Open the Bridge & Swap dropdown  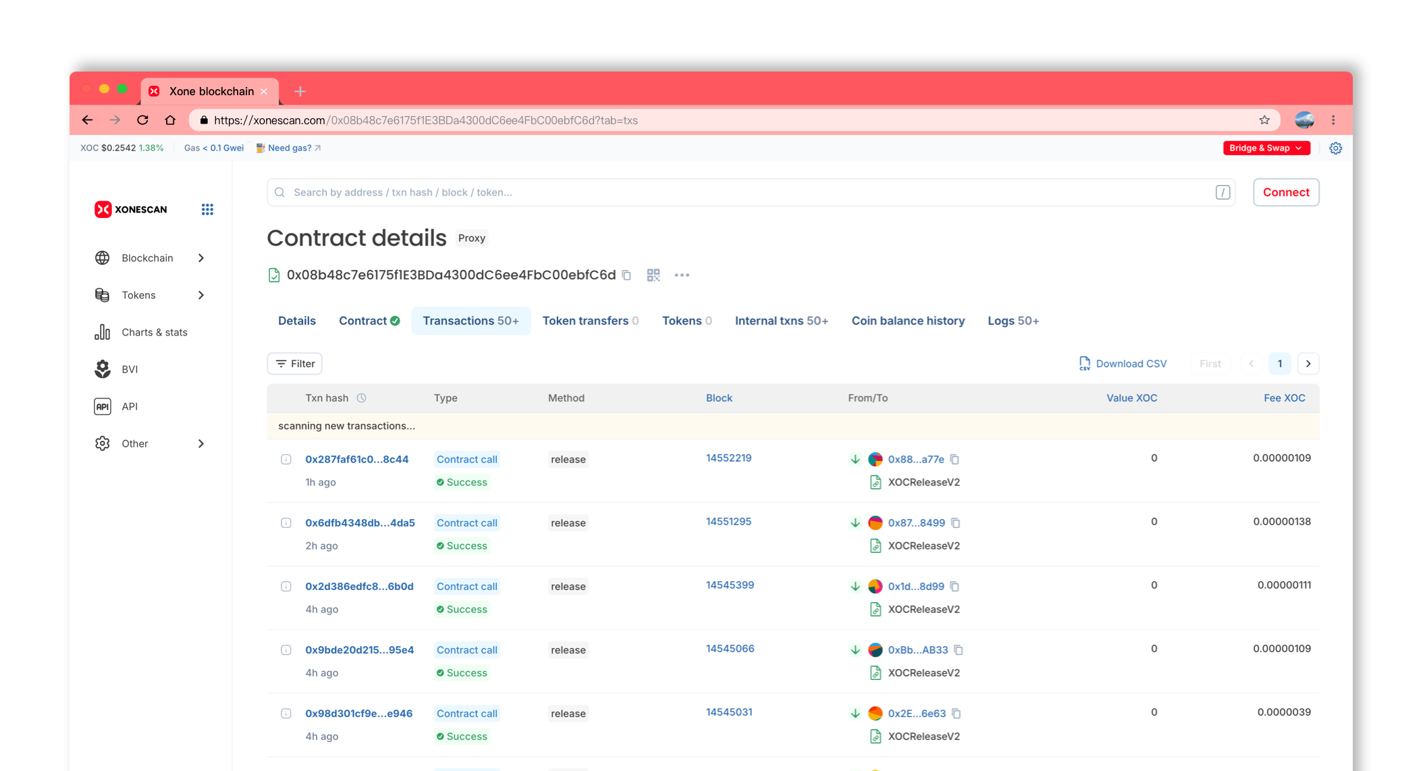tap(1266, 149)
